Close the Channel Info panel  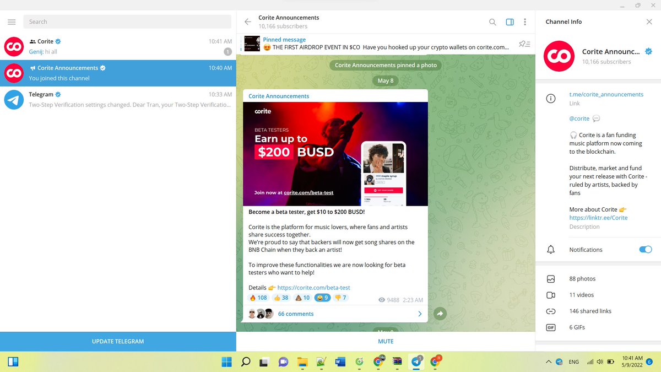point(649,22)
